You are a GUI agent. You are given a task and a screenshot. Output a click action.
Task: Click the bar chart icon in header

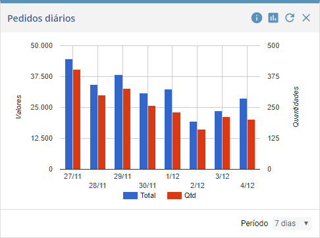click(x=273, y=18)
